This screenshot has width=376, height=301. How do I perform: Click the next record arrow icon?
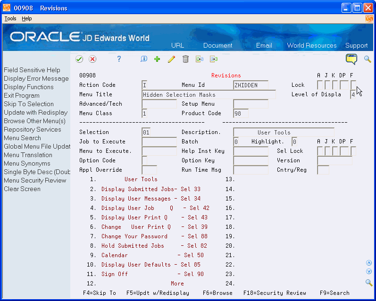click(214, 59)
